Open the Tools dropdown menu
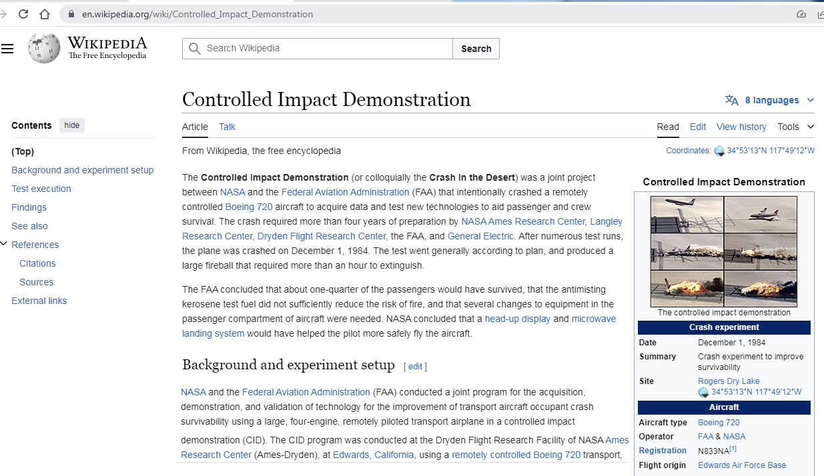This screenshot has width=824, height=476. 796,127
